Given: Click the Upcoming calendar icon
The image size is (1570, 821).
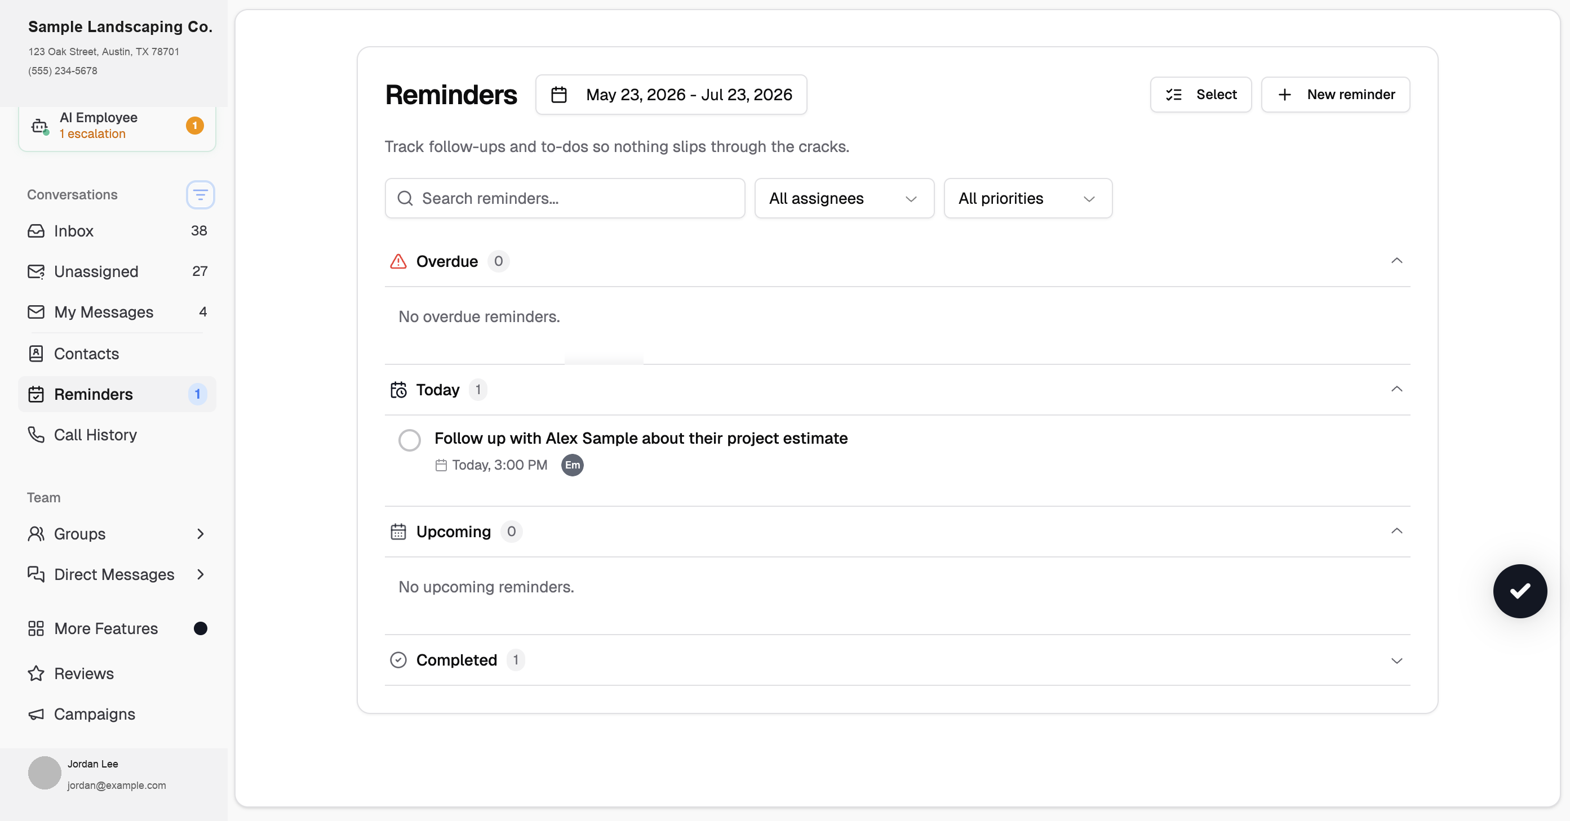Looking at the screenshot, I should 398,532.
